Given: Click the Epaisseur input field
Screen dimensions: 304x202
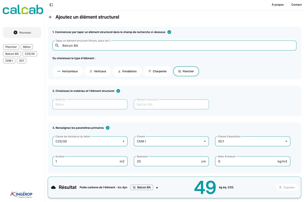Looking at the screenshot, I should pos(171,161).
